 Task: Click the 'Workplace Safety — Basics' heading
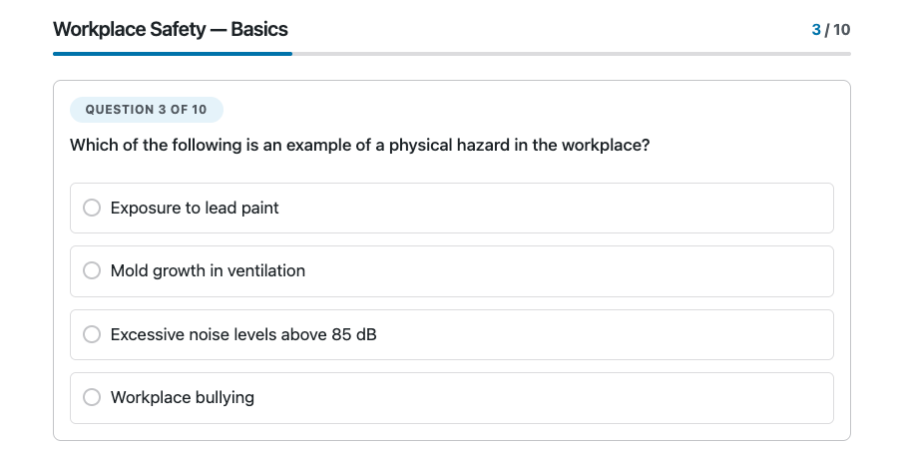[x=171, y=29]
